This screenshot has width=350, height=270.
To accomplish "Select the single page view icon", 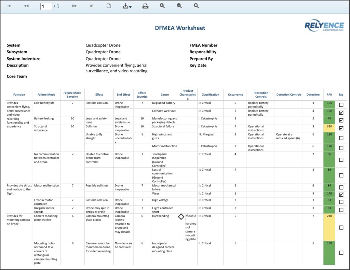I will 108,6.
